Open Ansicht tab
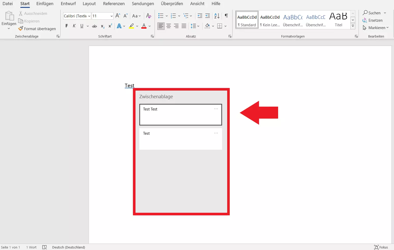 tap(197, 4)
